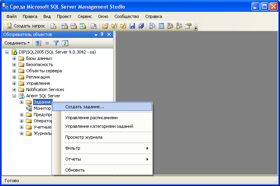Viewport: 280px width, 186px height.
Task: Click the disconnect server icon in Object Explorer
Action: click(x=38, y=43)
